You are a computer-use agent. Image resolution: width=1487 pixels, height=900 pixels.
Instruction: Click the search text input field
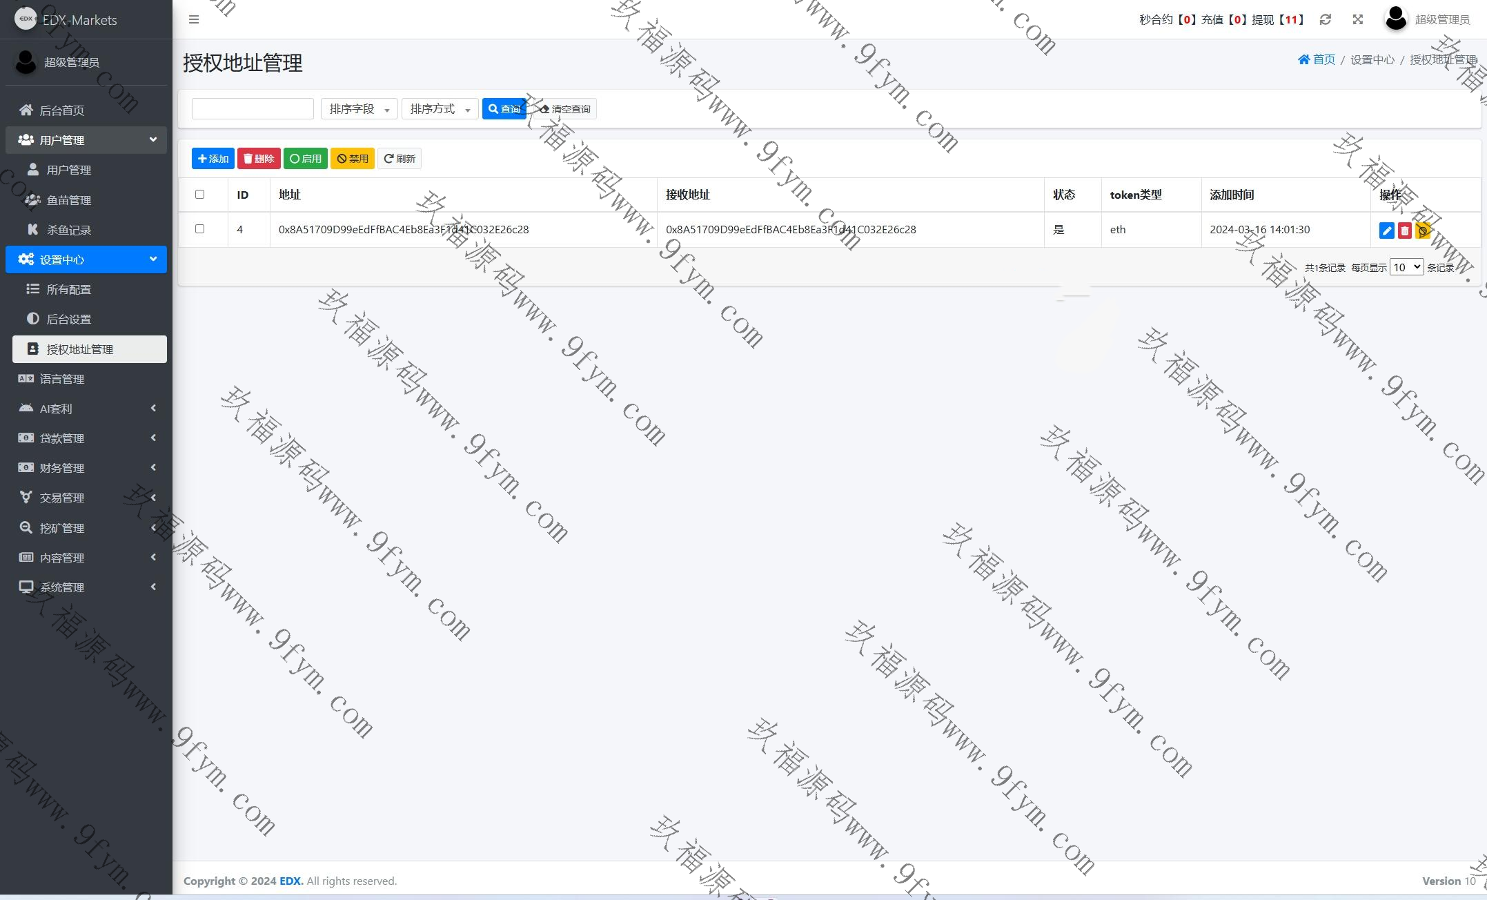253,109
